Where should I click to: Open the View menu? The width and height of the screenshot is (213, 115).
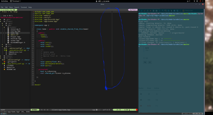(11, 7)
